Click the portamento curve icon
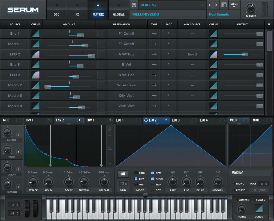 [x=259, y=208]
